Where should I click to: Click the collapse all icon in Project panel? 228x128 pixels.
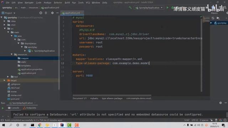point(46,13)
